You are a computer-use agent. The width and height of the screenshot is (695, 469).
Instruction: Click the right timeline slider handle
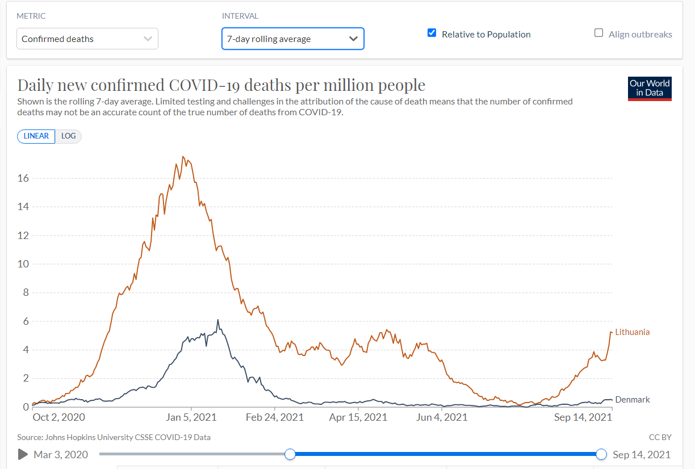[x=601, y=454]
